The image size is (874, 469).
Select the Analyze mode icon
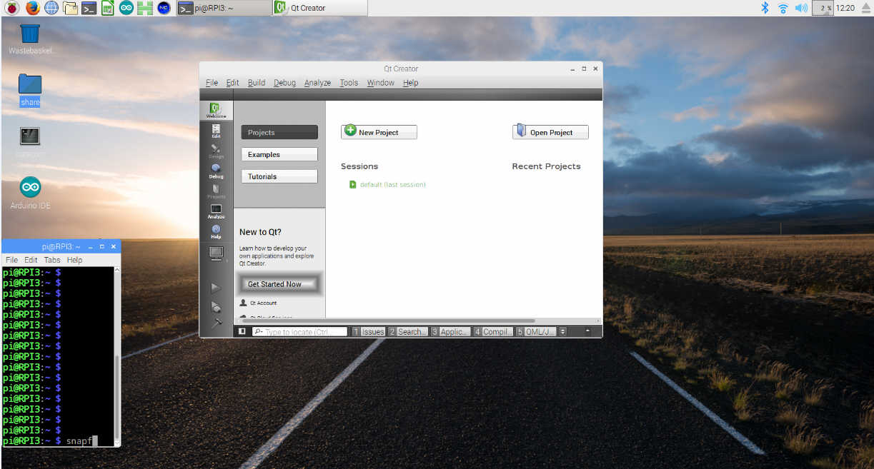[216, 211]
